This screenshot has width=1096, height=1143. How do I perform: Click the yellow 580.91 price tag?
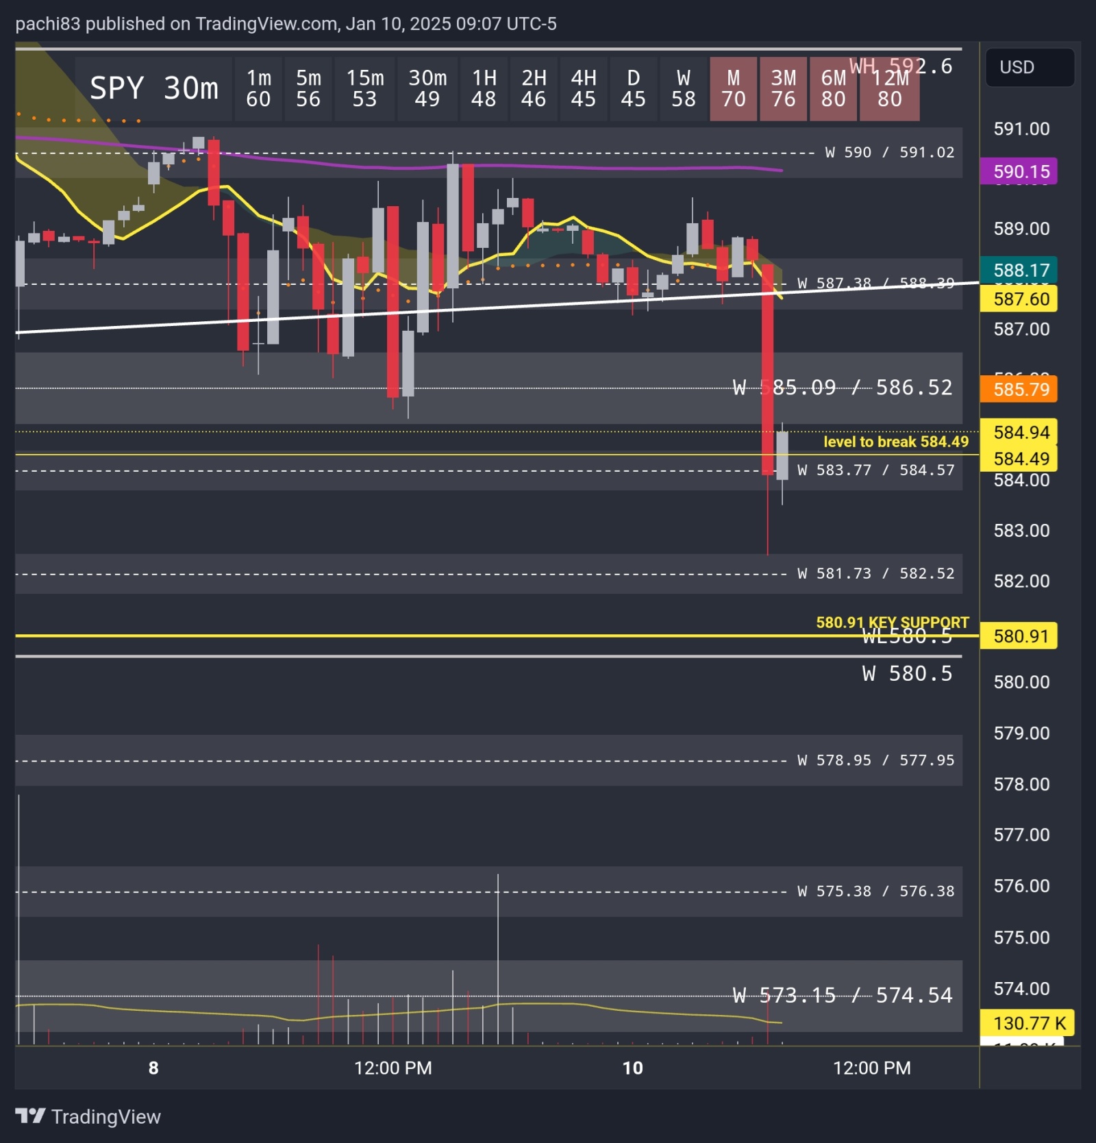[x=1019, y=636]
